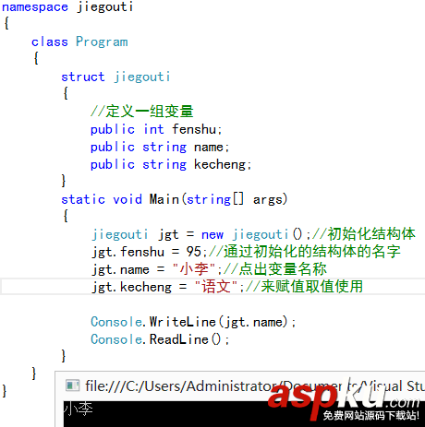Click the value '95' assigned to fenshu

pyautogui.click(x=193, y=252)
